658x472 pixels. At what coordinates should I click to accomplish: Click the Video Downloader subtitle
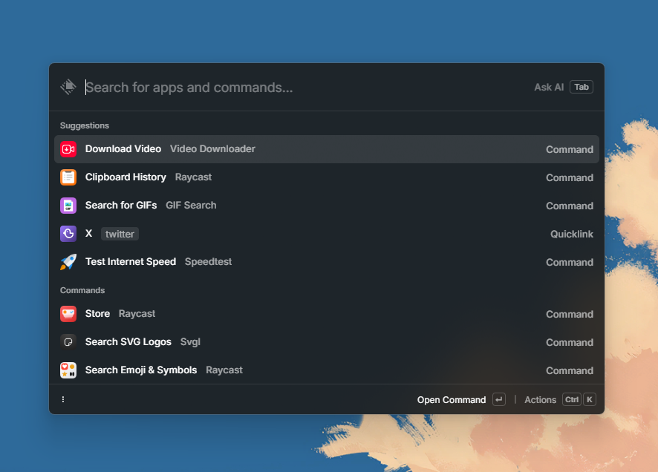click(212, 149)
